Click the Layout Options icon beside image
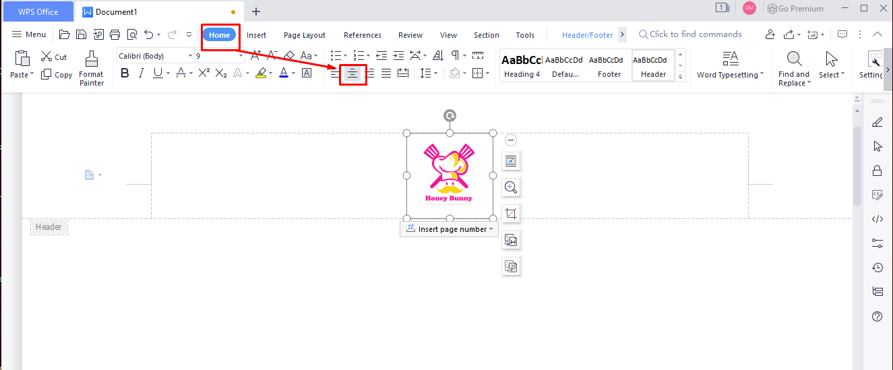Screen dimensions: 893x370 (x=511, y=160)
